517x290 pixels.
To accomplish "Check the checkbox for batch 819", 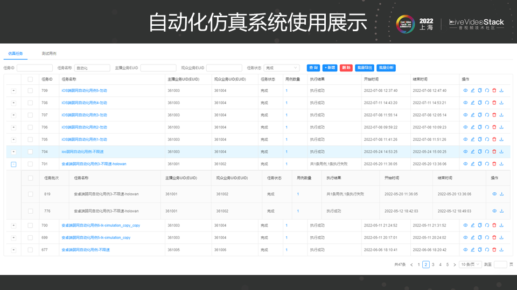I will [30, 194].
